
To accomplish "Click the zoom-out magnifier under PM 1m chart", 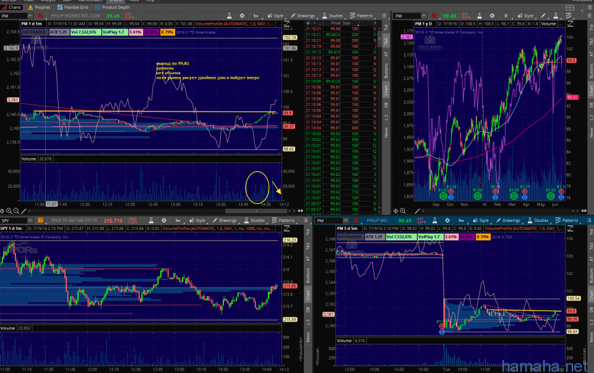I will tap(16, 211).
